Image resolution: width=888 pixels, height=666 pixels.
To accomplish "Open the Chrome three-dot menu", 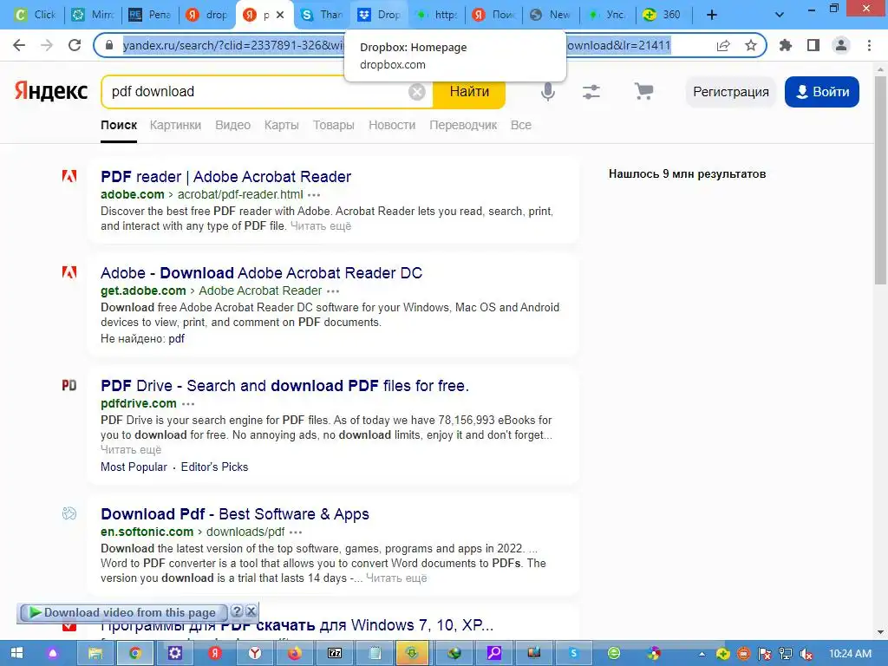I will coord(869,45).
